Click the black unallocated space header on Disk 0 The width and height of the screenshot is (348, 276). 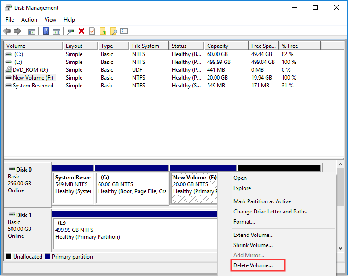[279, 168]
